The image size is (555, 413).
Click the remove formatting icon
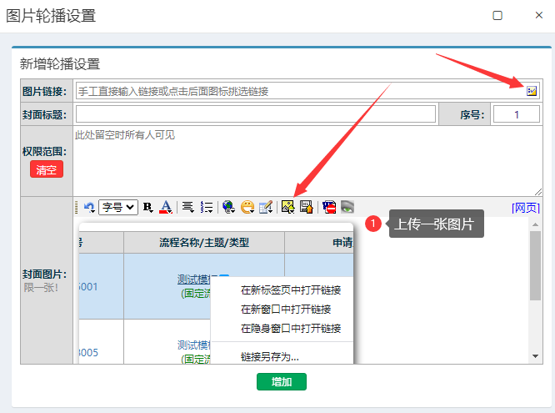[329, 207]
